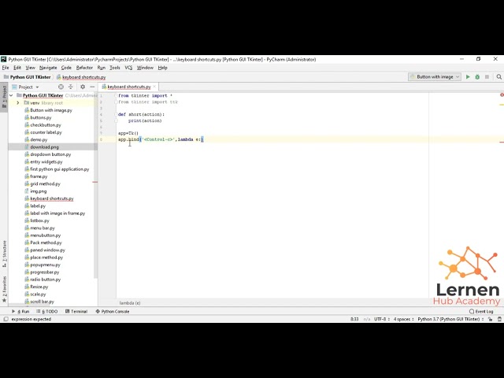
Task: Click the Python file icon of demo.py
Action: tap(27, 139)
